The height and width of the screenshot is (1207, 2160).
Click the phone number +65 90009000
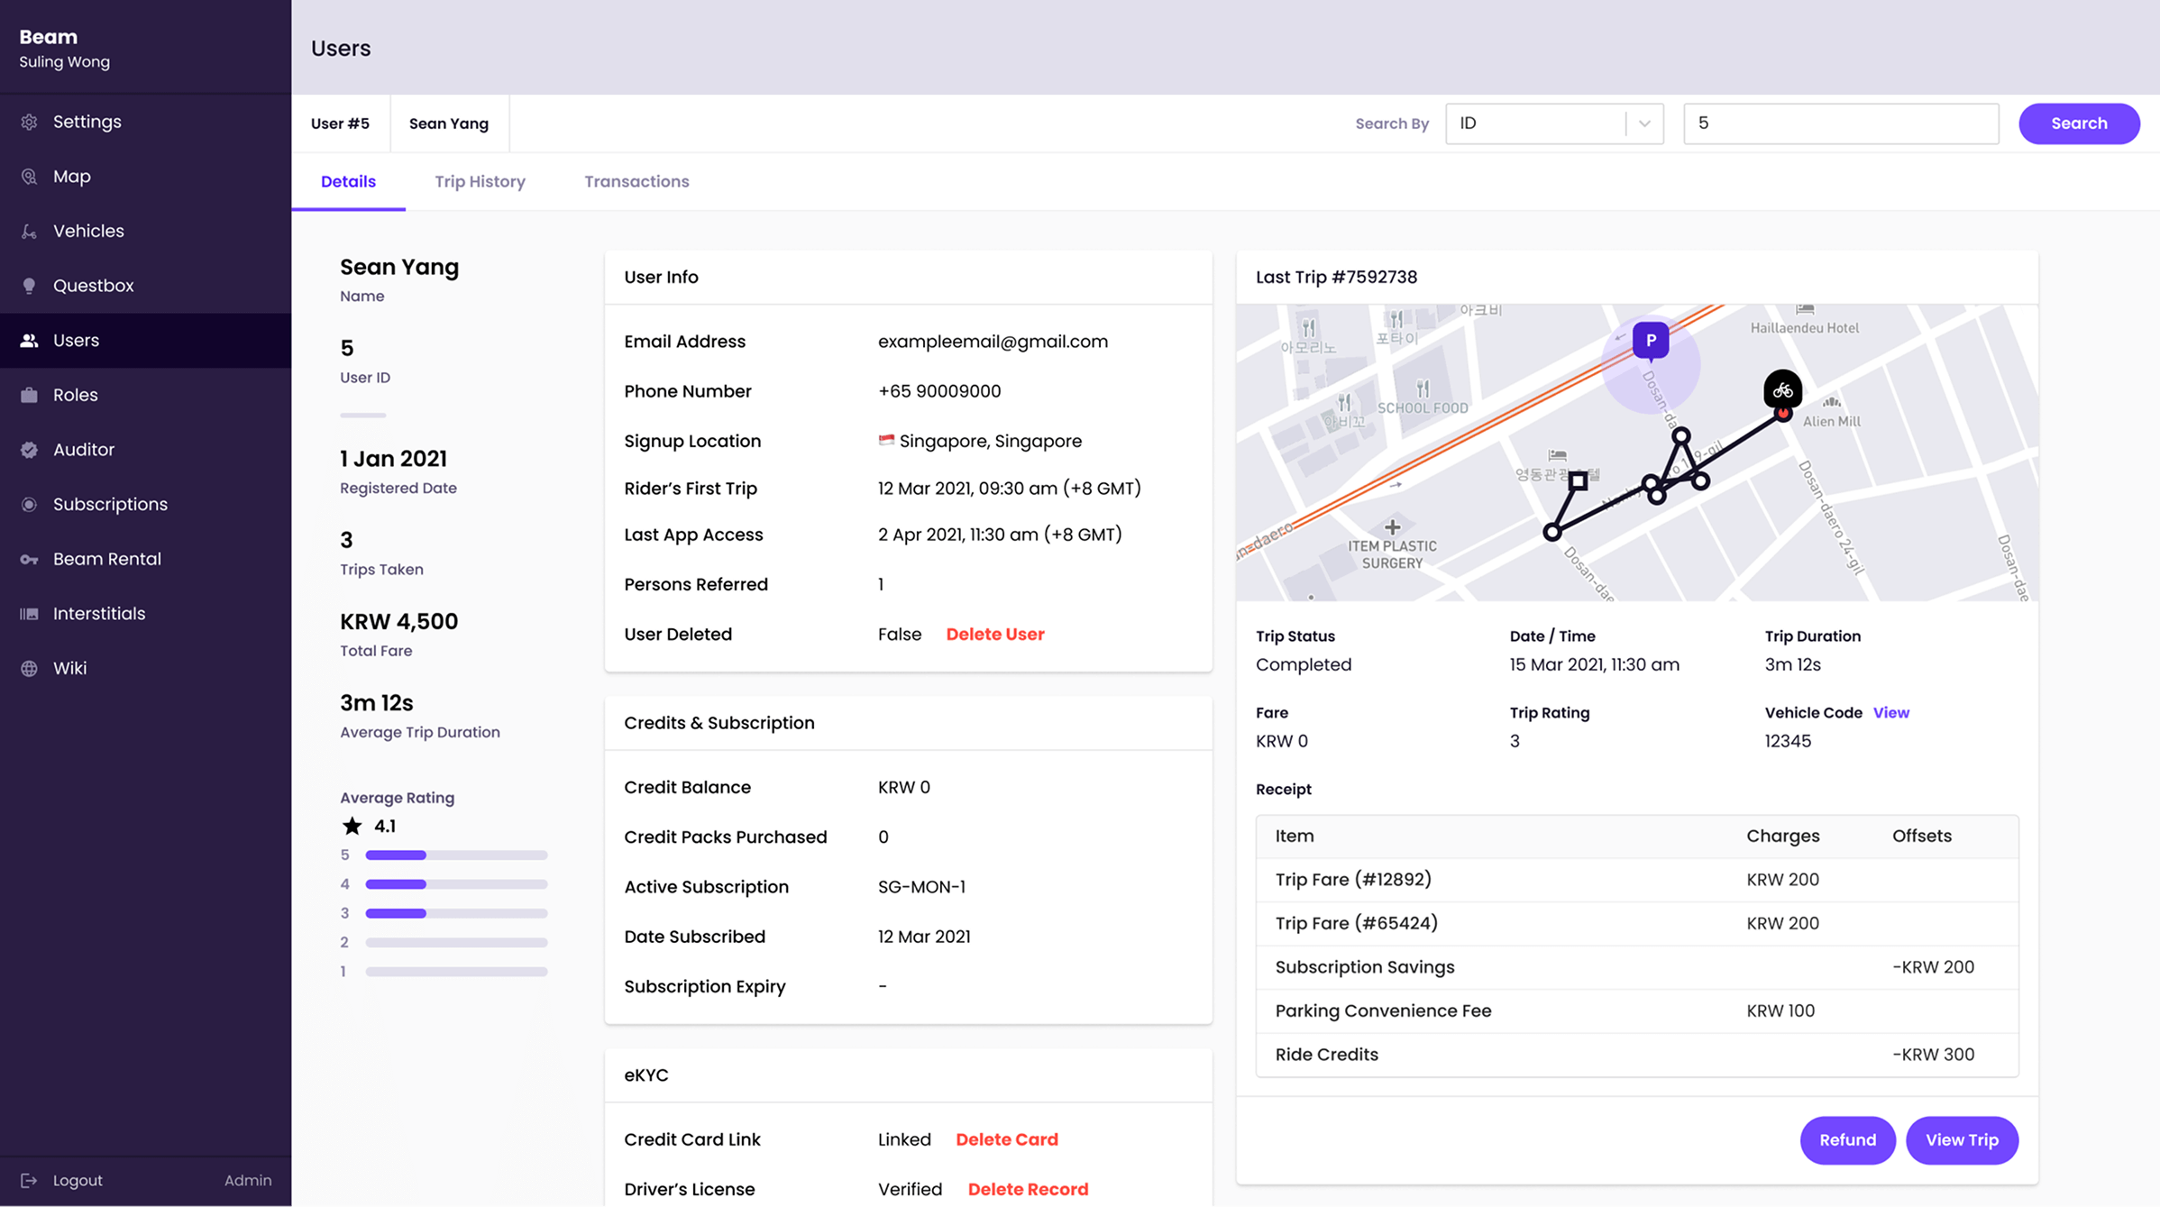click(x=939, y=391)
